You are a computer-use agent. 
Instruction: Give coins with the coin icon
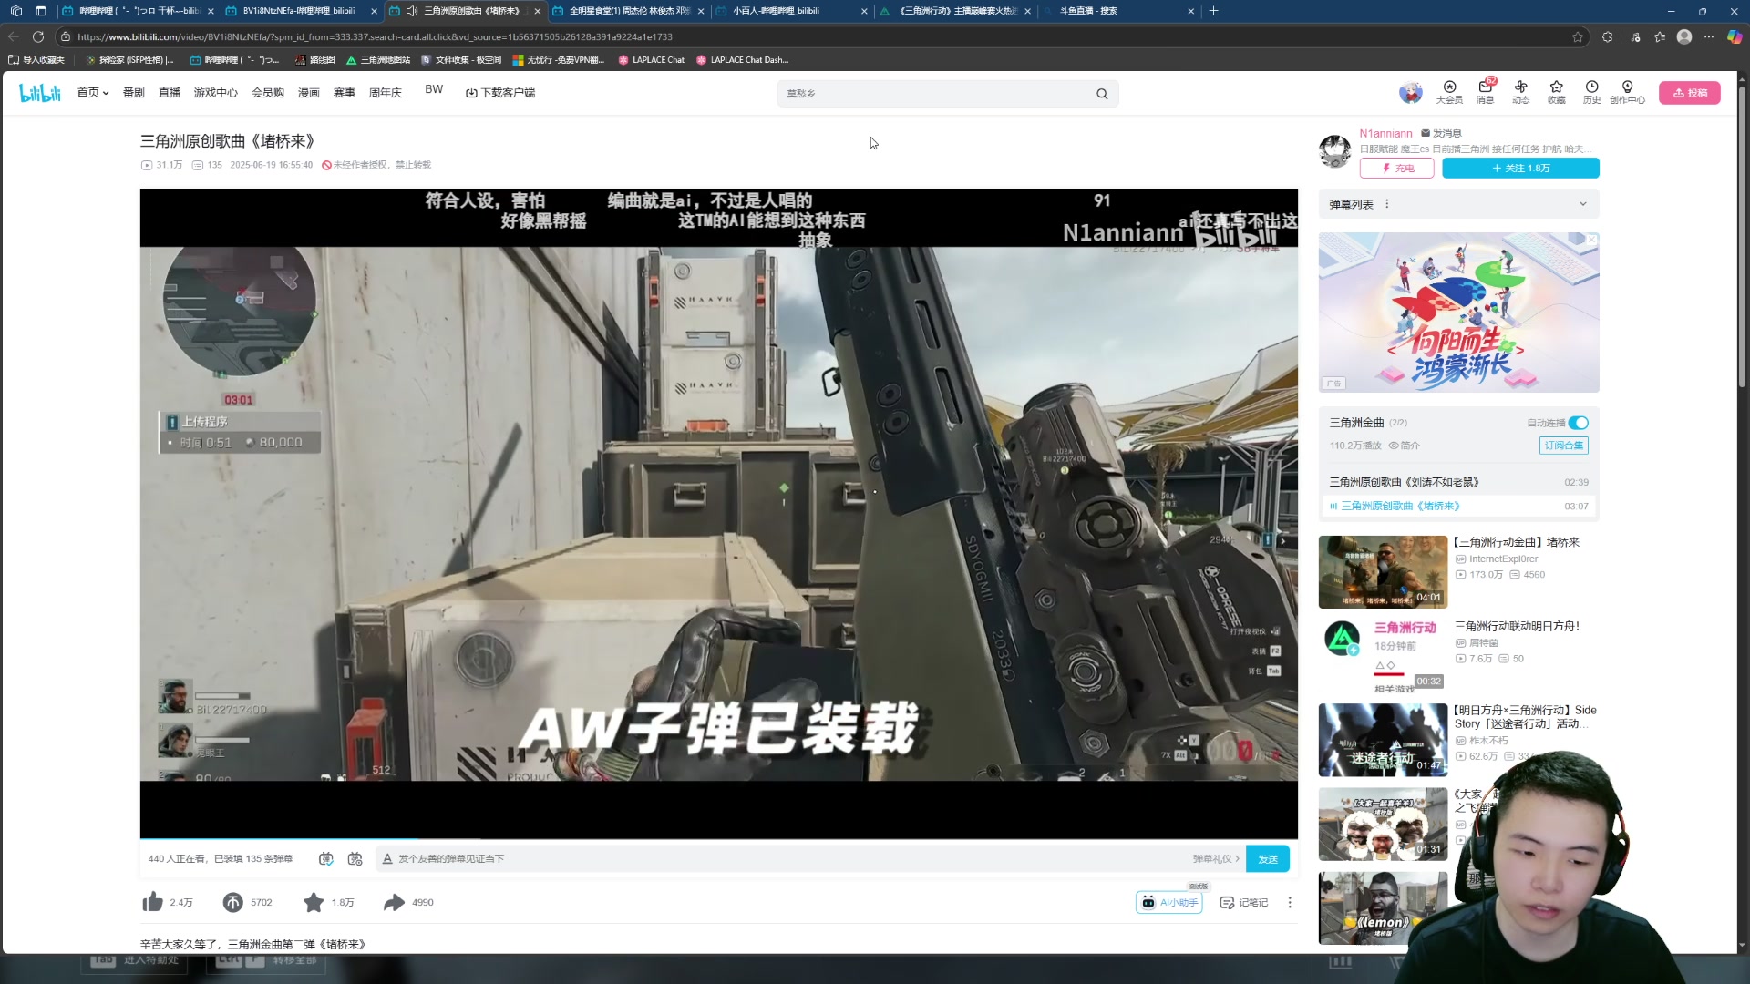coord(233,902)
